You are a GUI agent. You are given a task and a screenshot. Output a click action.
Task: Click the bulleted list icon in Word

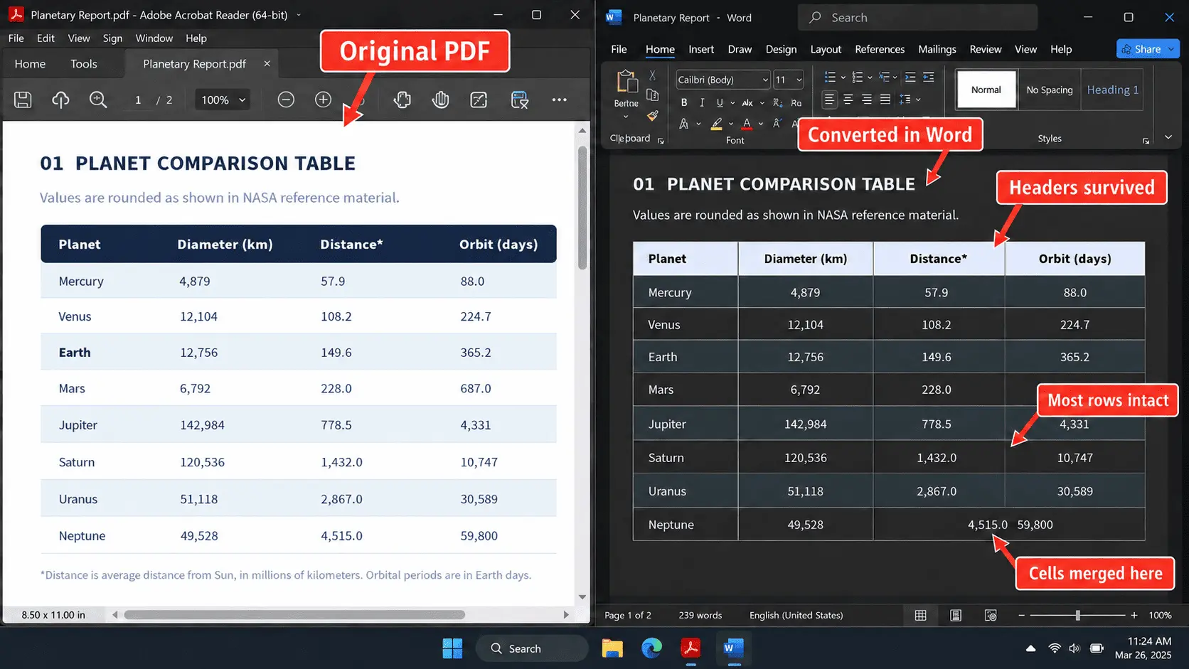point(830,77)
